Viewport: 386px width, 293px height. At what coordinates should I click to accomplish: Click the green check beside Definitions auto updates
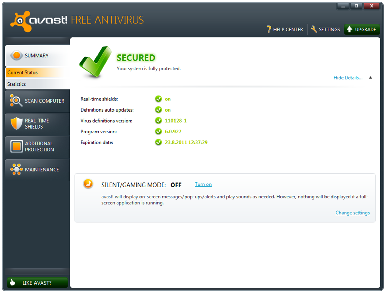point(158,110)
